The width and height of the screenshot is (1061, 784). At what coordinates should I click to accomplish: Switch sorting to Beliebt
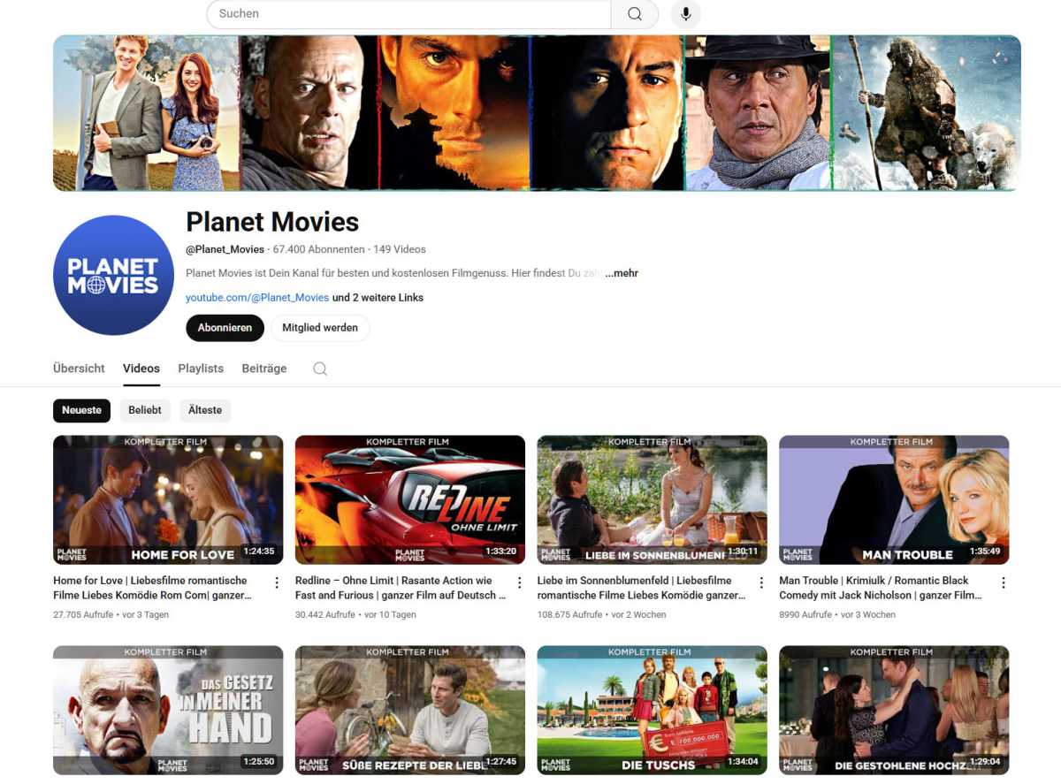144,410
